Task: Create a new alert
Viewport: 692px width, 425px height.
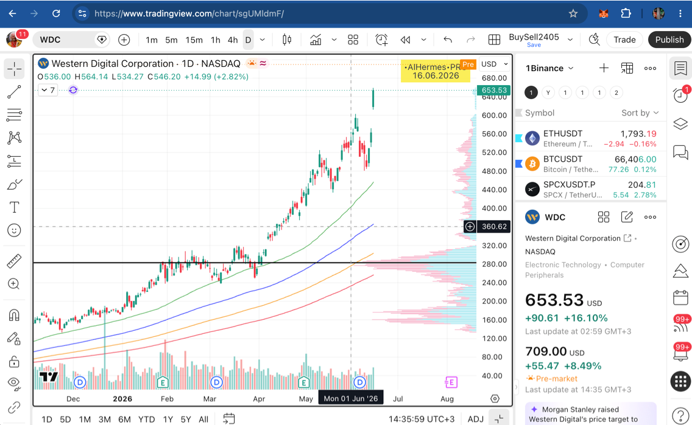Action: [x=382, y=40]
